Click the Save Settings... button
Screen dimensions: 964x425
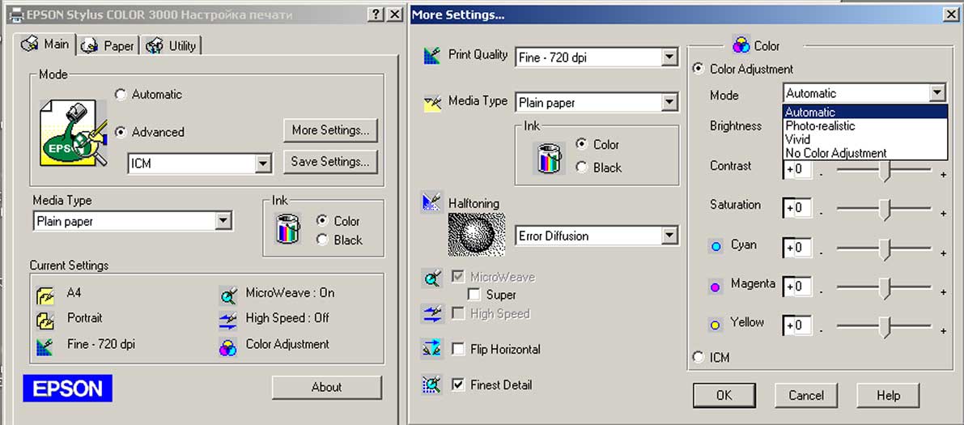point(330,162)
